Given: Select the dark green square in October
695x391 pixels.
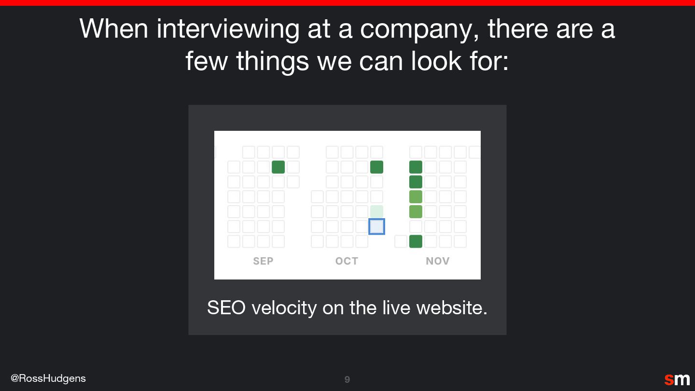Looking at the screenshot, I should click(376, 168).
